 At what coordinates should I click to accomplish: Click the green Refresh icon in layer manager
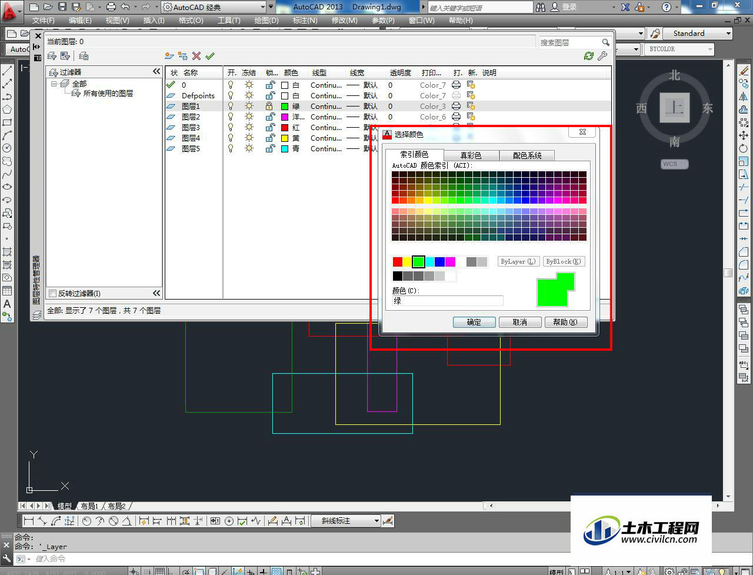click(x=588, y=56)
